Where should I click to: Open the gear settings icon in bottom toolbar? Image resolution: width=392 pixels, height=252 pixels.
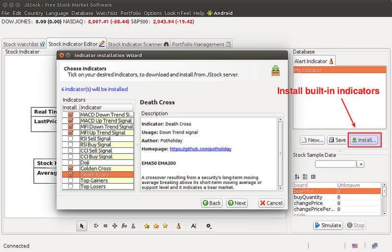209,226
